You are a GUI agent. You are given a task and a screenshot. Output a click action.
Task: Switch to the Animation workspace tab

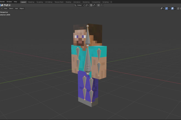pos(77,2)
